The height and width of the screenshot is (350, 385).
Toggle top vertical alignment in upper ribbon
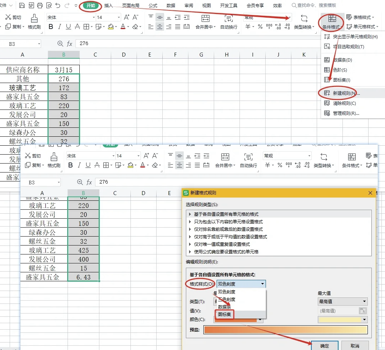[151, 17]
